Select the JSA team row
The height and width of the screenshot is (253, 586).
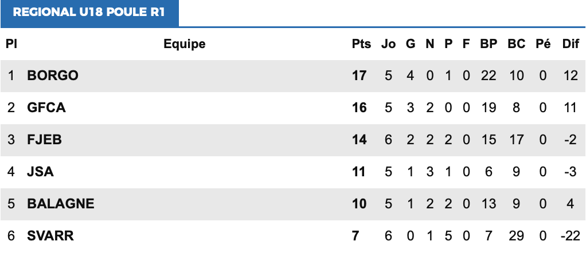click(x=41, y=172)
